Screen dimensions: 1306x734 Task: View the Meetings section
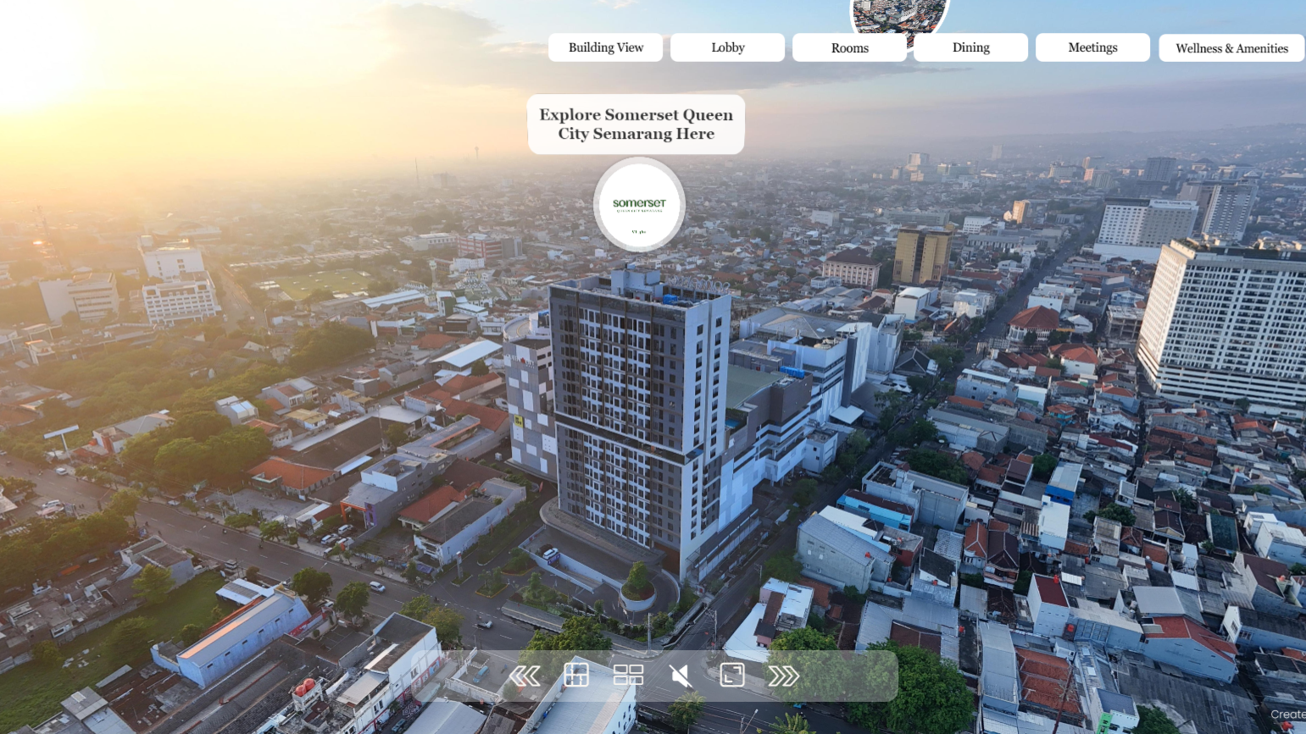point(1092,47)
